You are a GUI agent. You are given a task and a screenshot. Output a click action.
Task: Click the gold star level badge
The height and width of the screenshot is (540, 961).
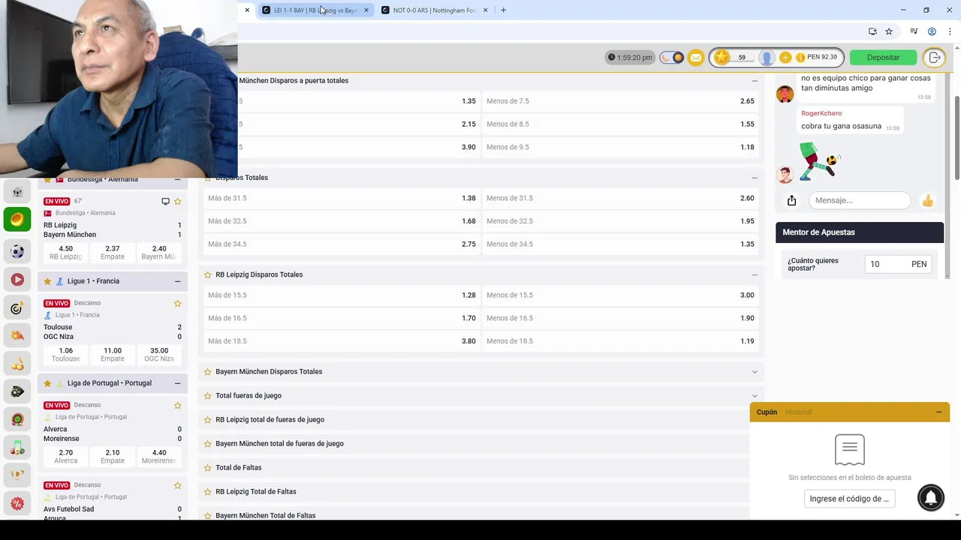(x=722, y=58)
